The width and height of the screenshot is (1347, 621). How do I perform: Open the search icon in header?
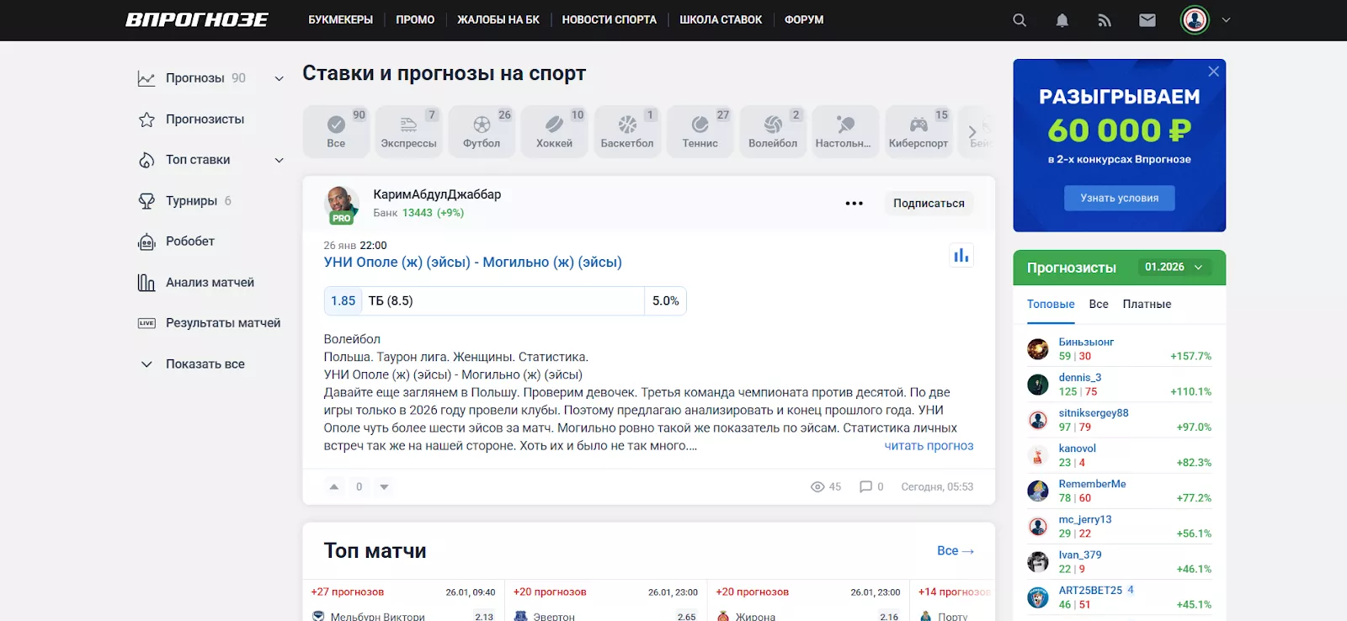1019,20
